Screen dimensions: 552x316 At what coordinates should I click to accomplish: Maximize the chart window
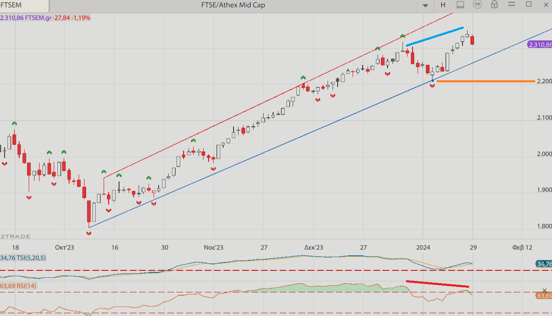(529, 4)
